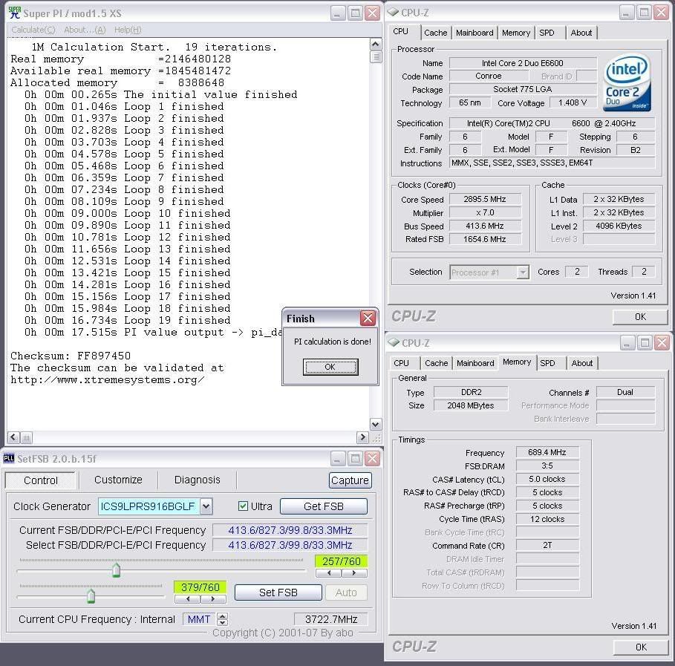The width and height of the screenshot is (675, 666).
Task: Click the lower FSB slider thumb
Action: pyautogui.click(x=91, y=595)
